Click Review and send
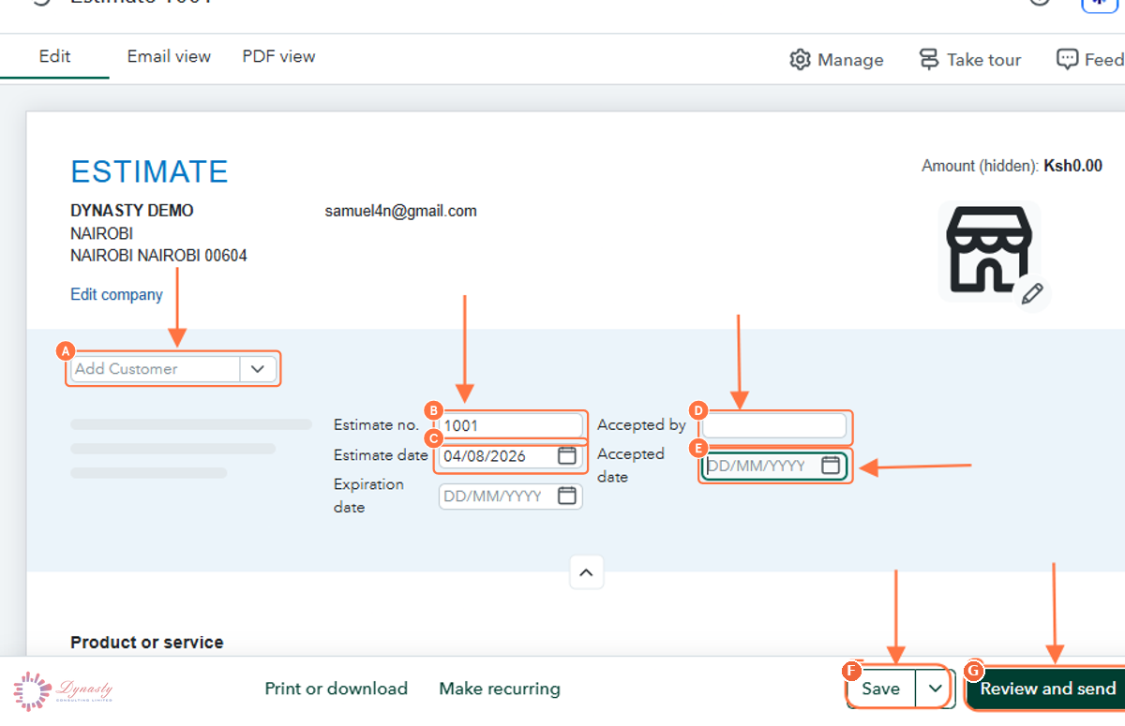 point(1045,689)
